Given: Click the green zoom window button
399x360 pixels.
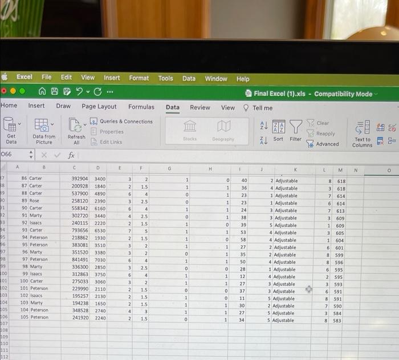Looking at the screenshot, I should [x=22, y=91].
